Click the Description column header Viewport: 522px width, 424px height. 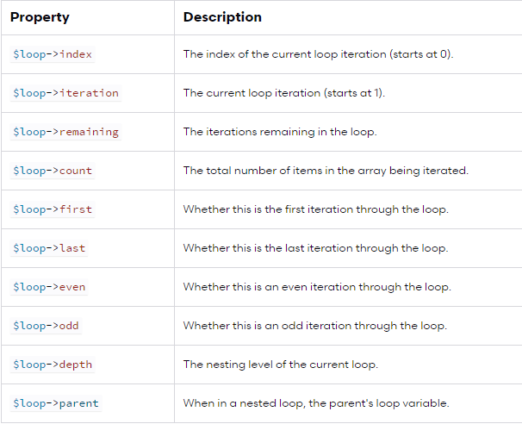(222, 17)
